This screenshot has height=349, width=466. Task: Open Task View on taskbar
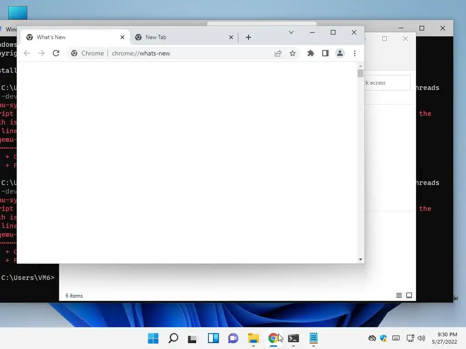click(x=192, y=338)
